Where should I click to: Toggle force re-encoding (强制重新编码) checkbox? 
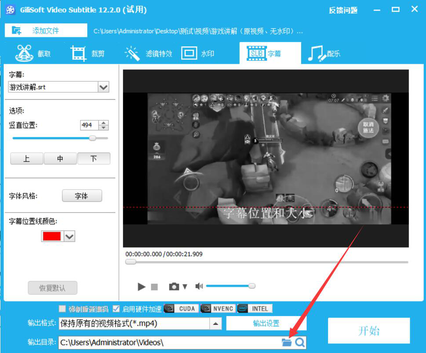[x=62, y=309]
